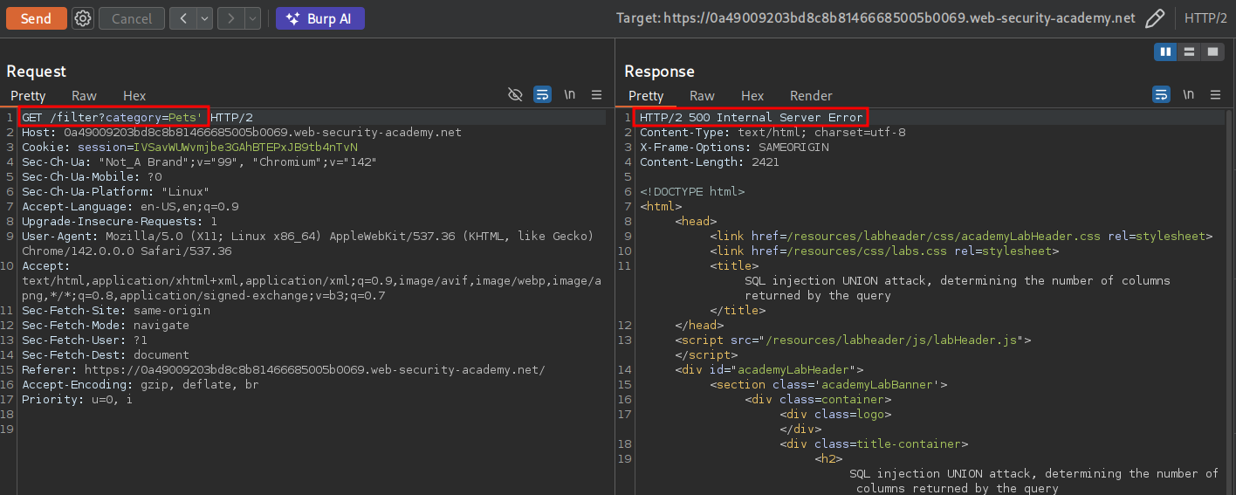Toggle the HTTP/2 protocol selector
The image size is (1236, 495).
1205,18
